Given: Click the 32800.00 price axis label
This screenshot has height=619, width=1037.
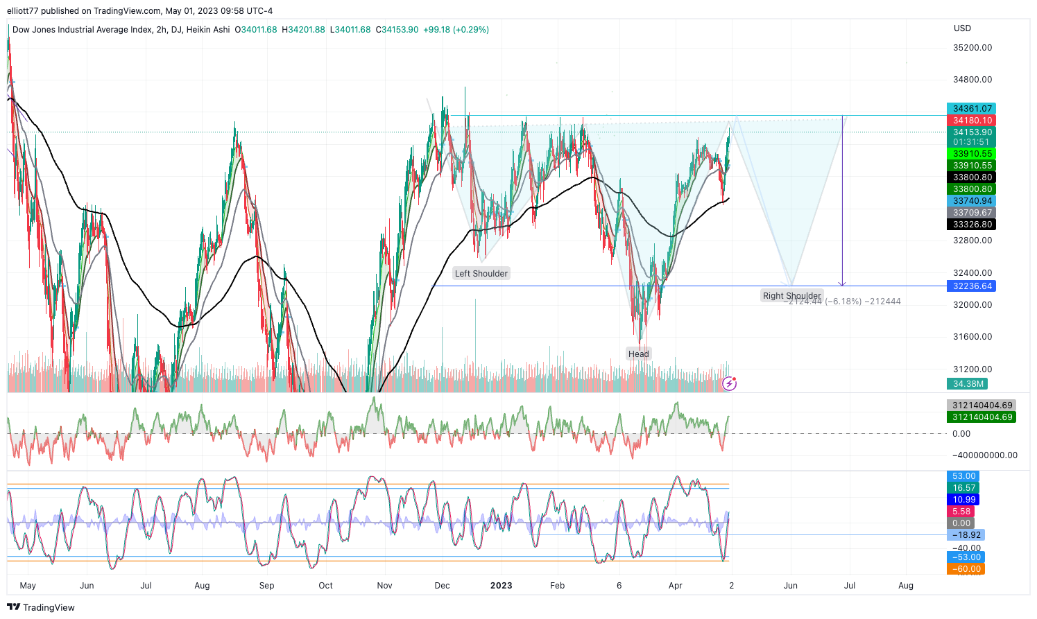Looking at the screenshot, I should [972, 241].
